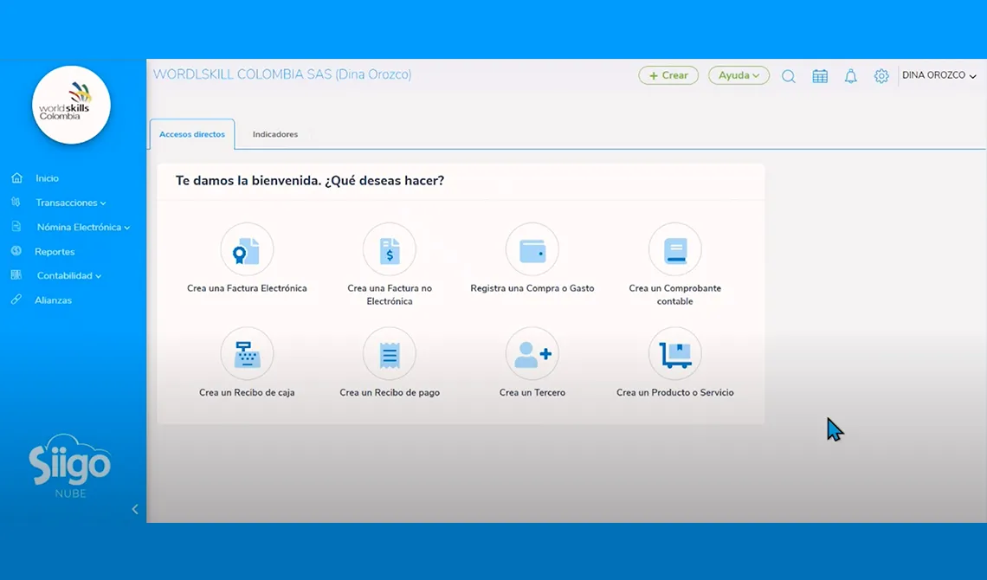Screen dimensions: 987x580
Task: Click the Crea un Comprobante contable icon
Action: point(675,250)
